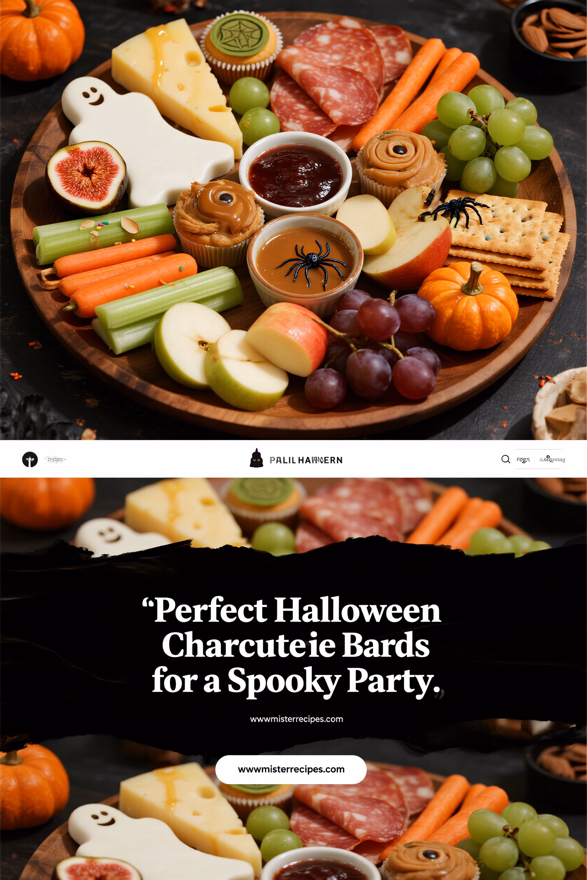Click the hooded figure logo icon
Viewport: 587px width, 880px height.
(256, 458)
